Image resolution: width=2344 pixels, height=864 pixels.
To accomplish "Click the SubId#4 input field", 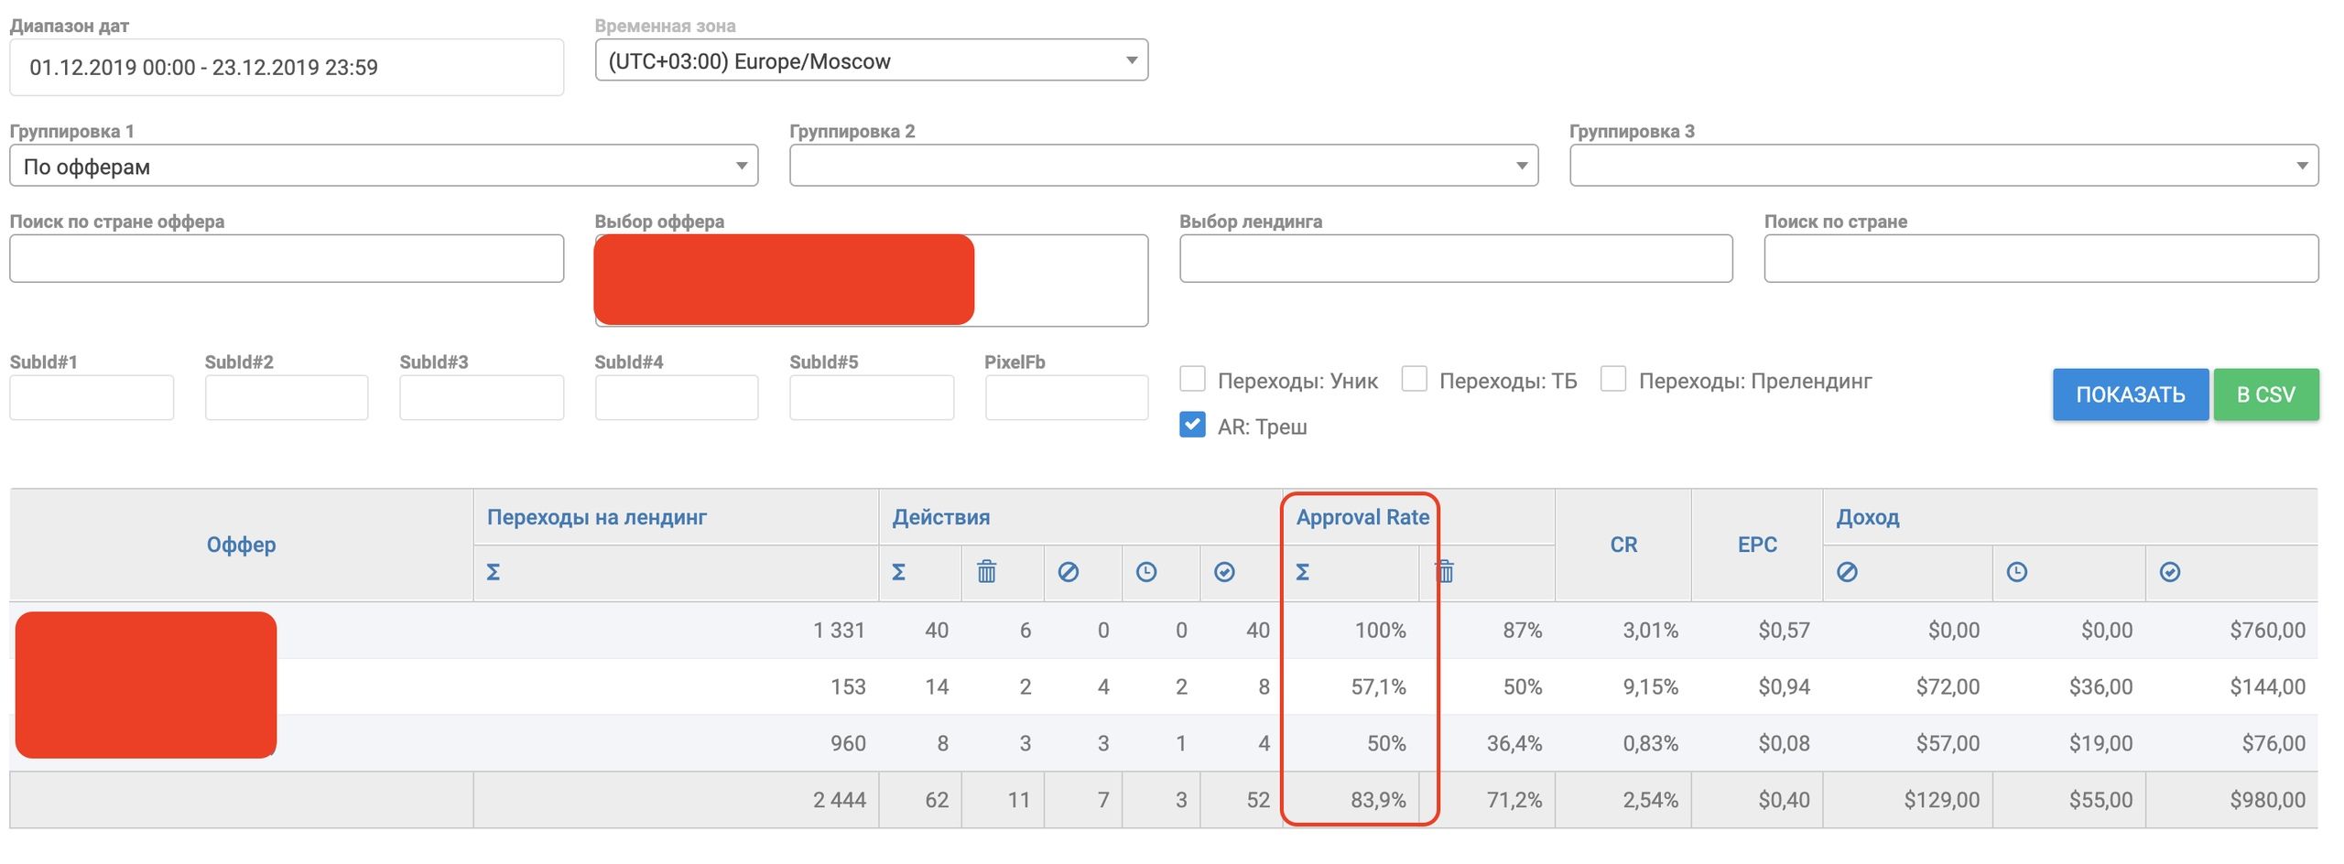I will tap(677, 397).
